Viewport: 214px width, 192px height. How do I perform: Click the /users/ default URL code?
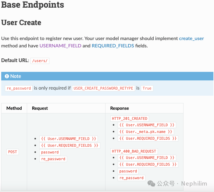tap(40, 61)
